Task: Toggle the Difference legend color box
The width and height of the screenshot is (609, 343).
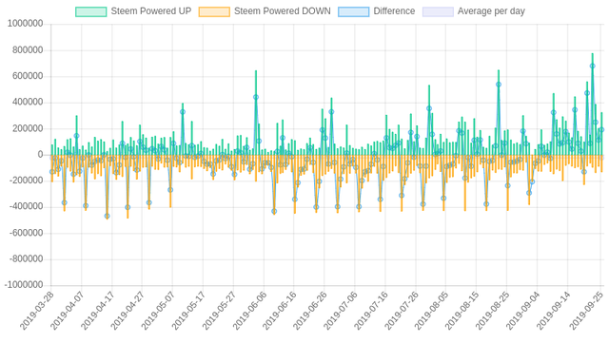Action: (x=353, y=11)
